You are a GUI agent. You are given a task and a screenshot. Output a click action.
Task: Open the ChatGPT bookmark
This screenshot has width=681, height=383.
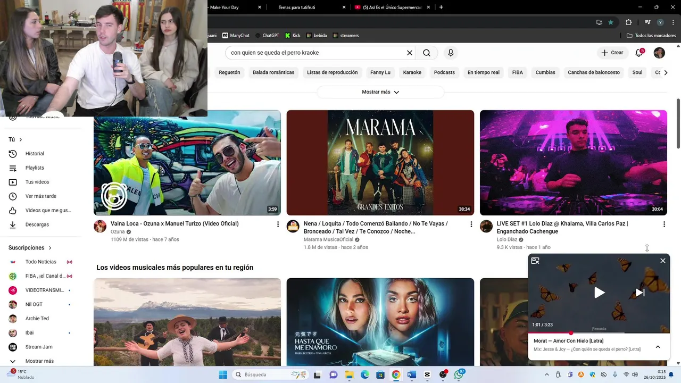(x=267, y=36)
